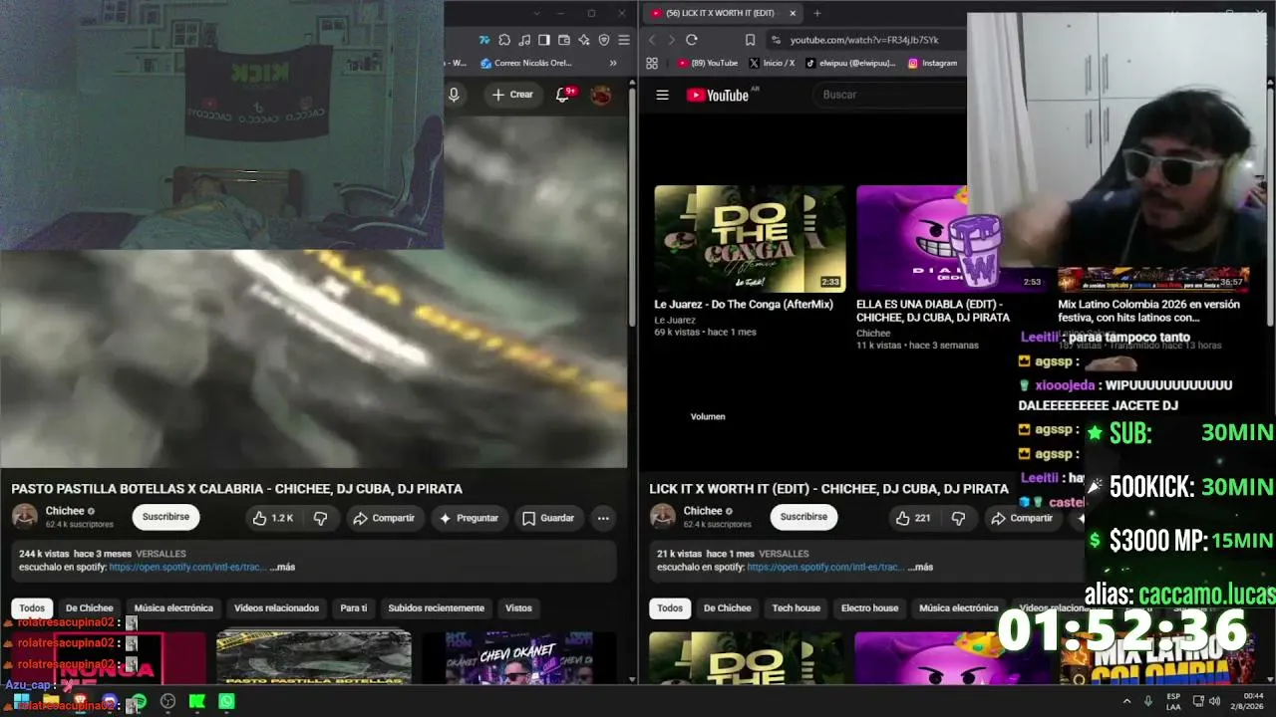Open YouTube notifications bell
The image size is (1276, 717).
tap(563, 95)
